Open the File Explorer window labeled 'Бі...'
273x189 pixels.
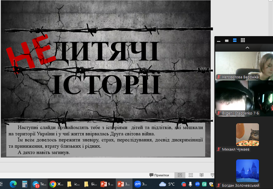90,184
